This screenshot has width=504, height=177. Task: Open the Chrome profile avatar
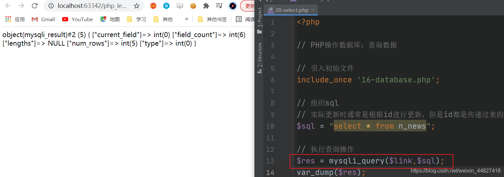pyautogui.click(x=233, y=6)
